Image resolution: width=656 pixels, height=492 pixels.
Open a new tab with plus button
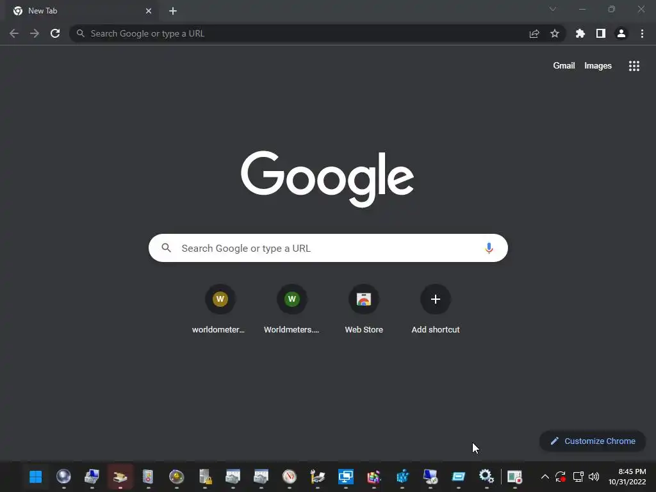[173, 11]
